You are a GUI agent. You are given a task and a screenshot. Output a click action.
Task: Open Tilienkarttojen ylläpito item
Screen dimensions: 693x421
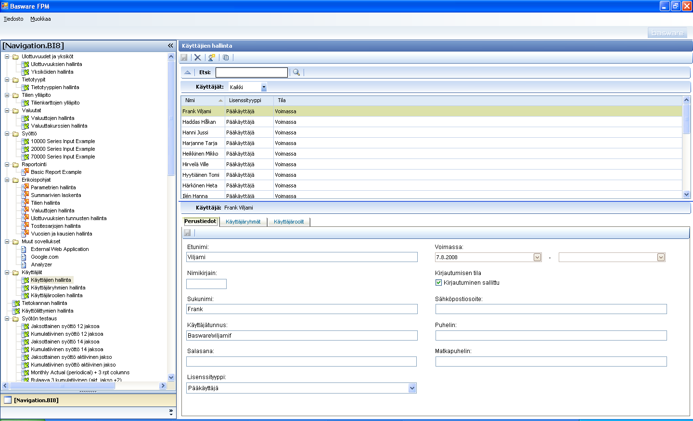[x=55, y=103]
